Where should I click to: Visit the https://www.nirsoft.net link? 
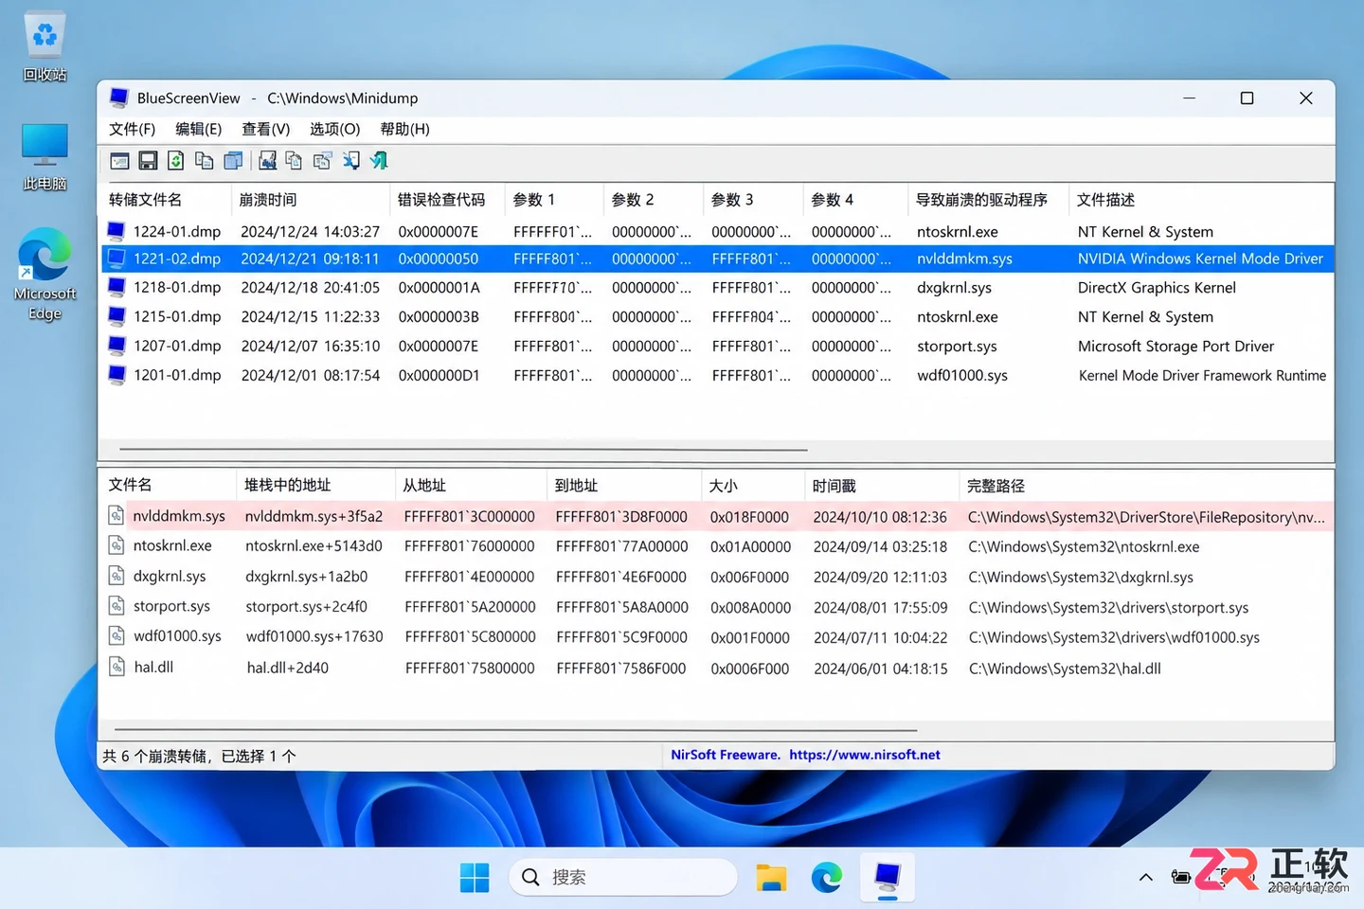click(865, 755)
